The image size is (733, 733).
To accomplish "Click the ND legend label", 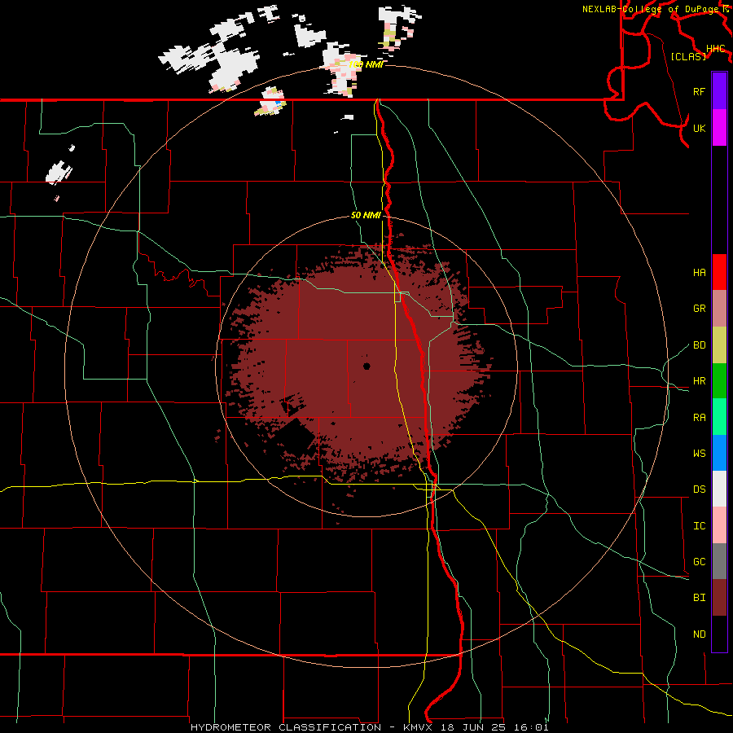I will (x=699, y=634).
